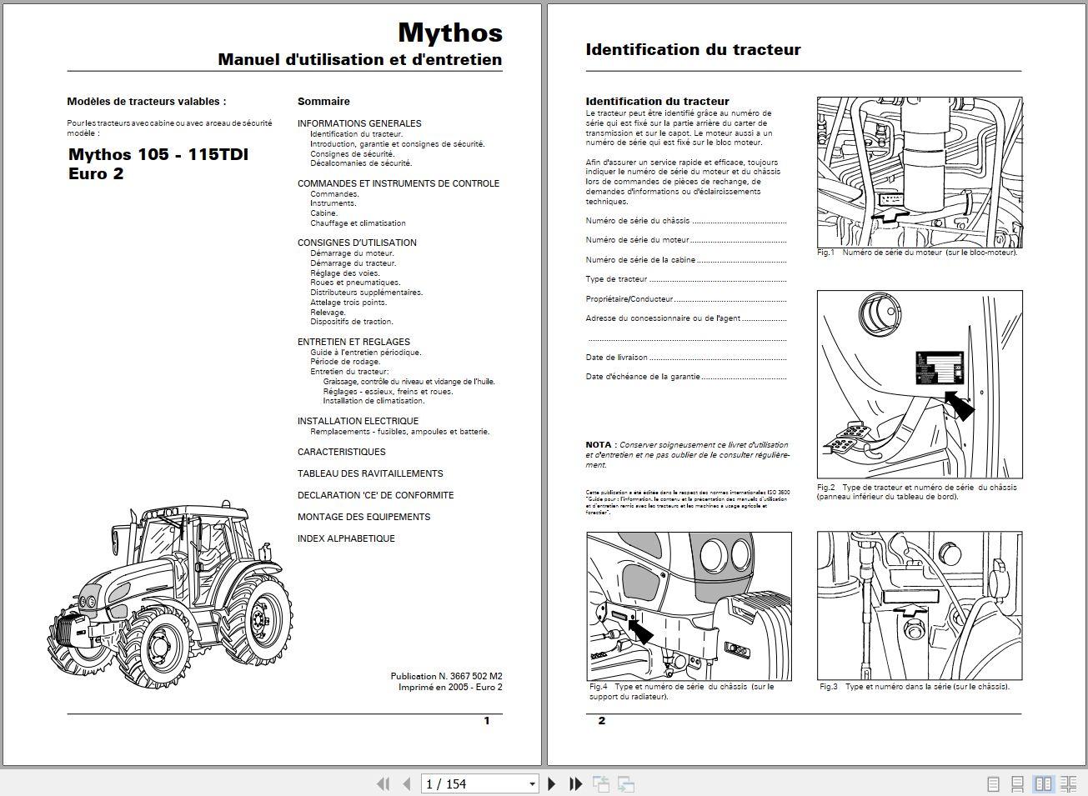Click 'Consignes de sécurité.' summary item
The width and height of the screenshot is (1088, 796).
[352, 154]
